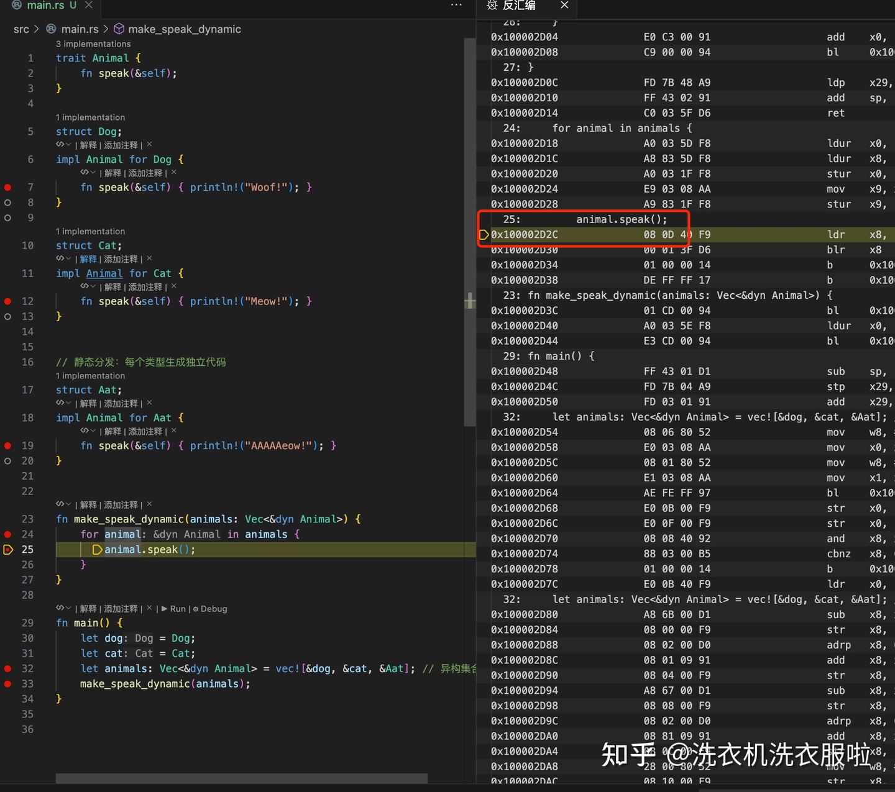
Task: Click the Run code lens above fn main
Action: point(179,609)
